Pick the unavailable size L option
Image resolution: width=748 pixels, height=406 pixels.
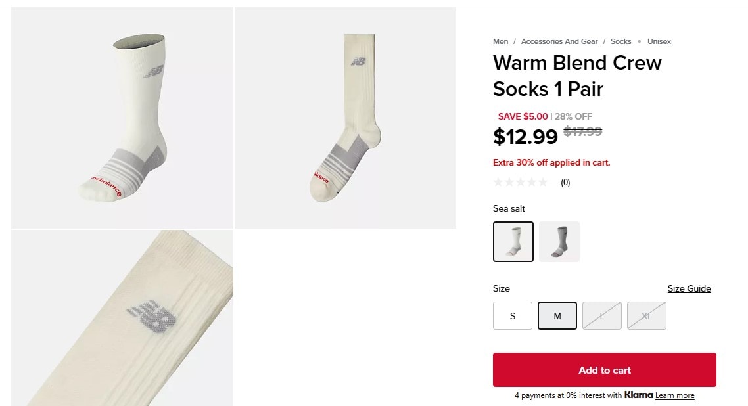pos(602,316)
